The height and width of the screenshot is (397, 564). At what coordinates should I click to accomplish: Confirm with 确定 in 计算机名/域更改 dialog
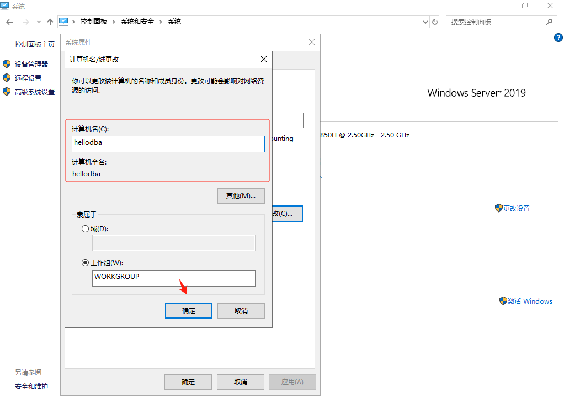tap(189, 311)
